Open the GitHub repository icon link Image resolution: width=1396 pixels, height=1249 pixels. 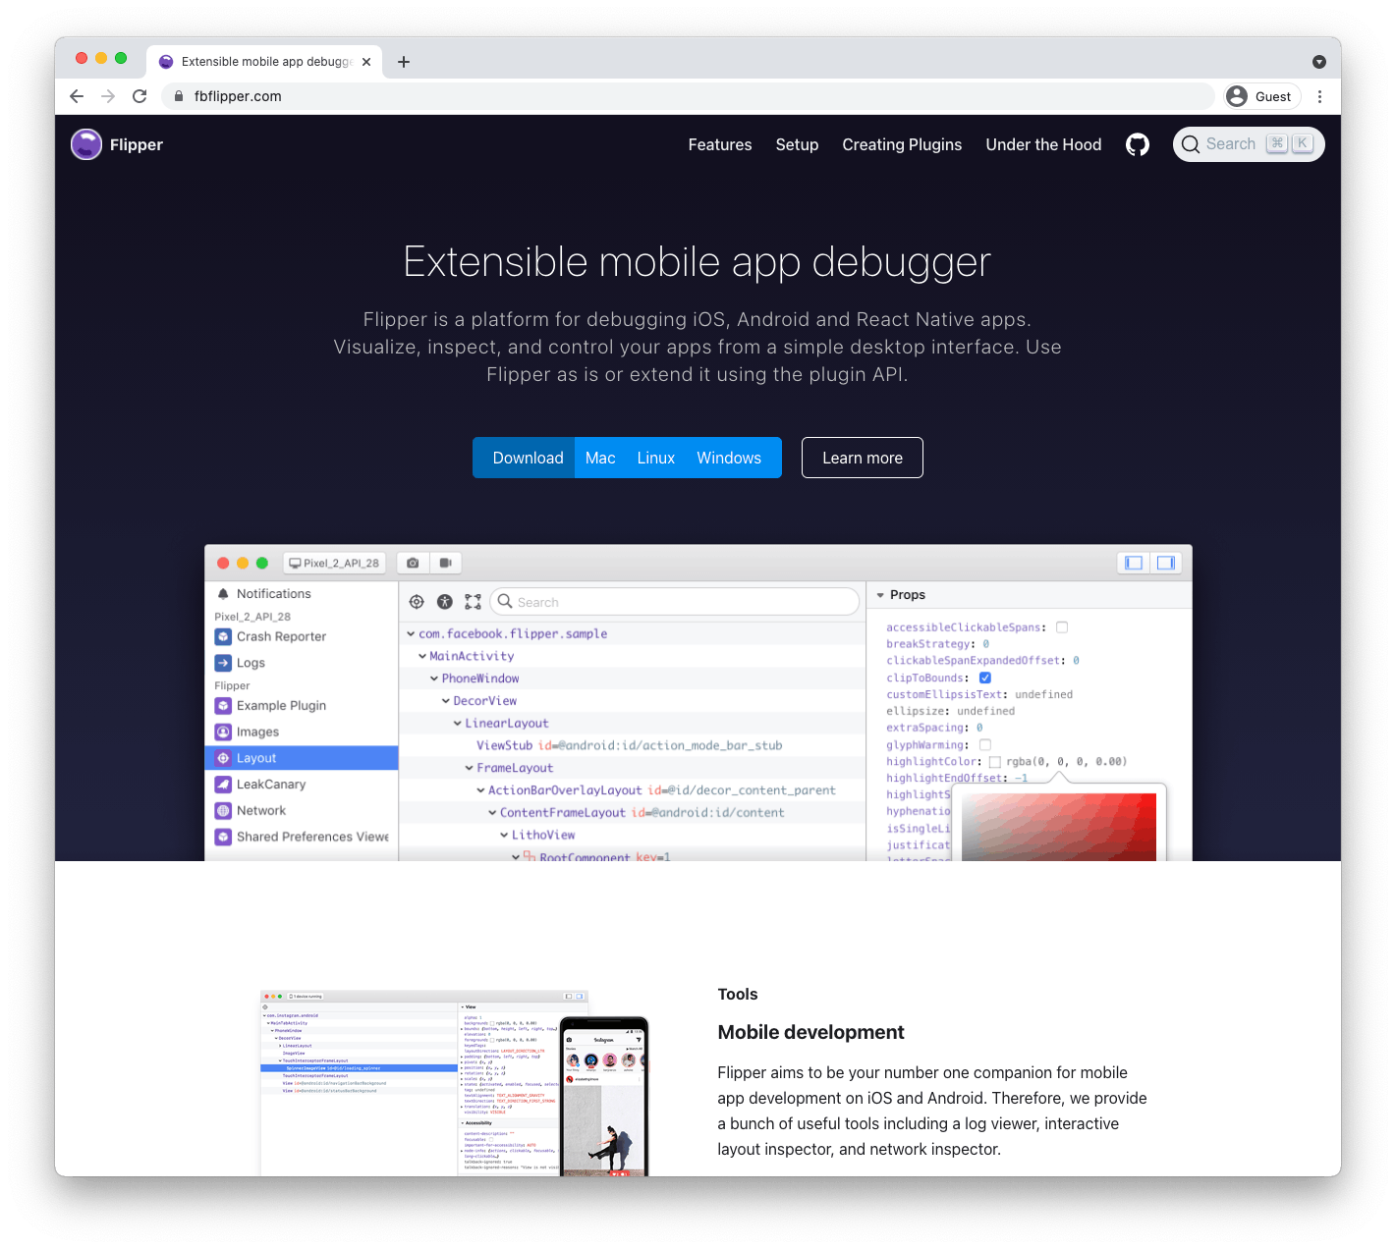click(1138, 144)
